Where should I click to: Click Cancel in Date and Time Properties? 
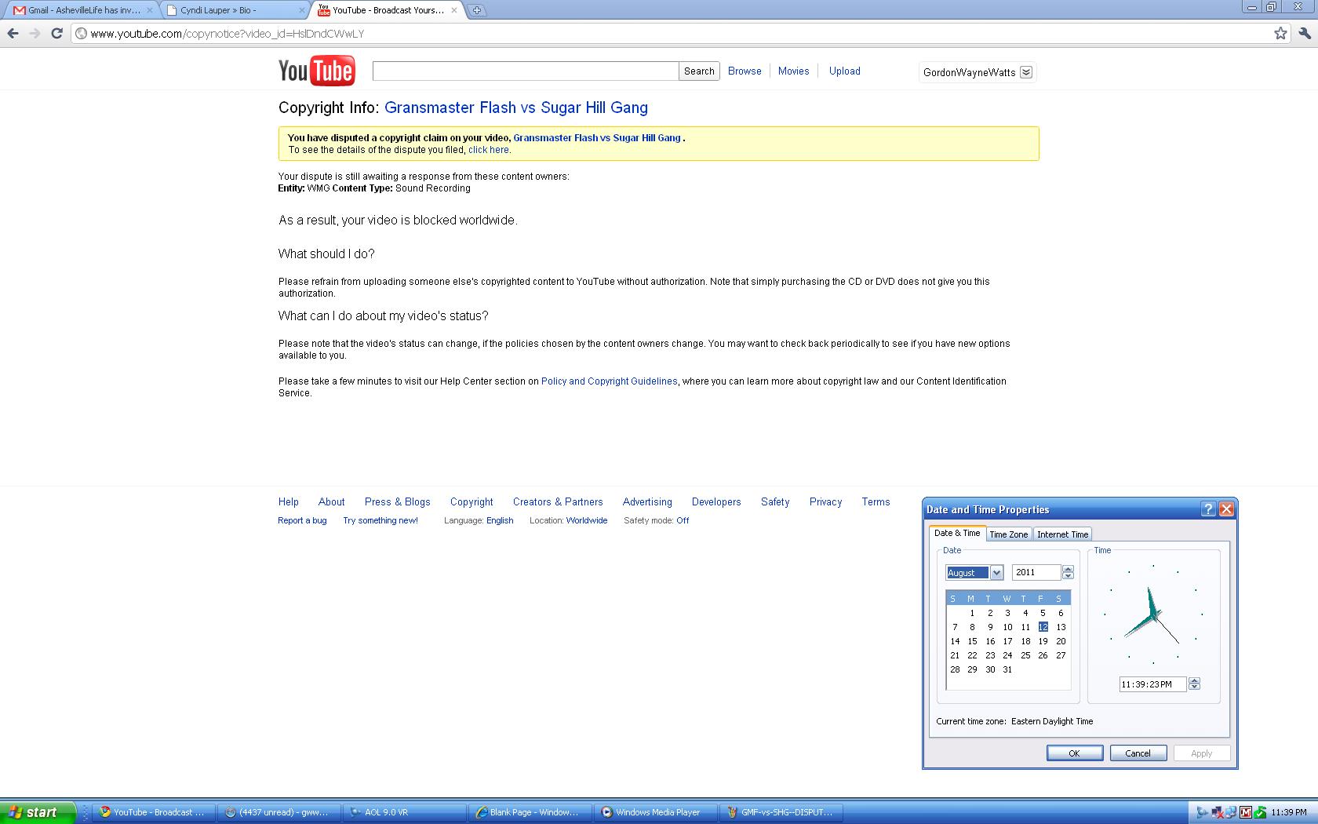coord(1138,753)
